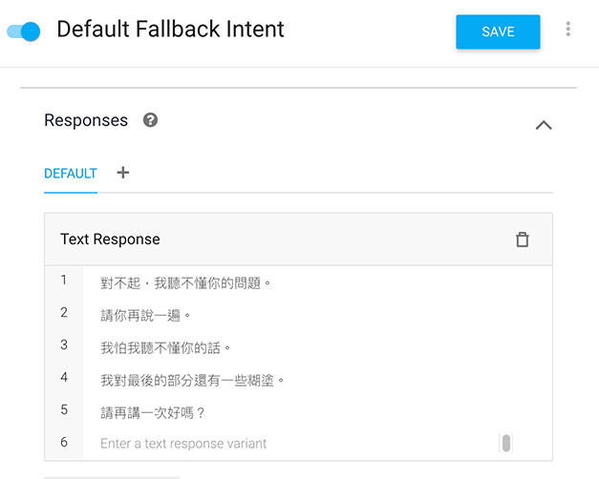Add a new response platform tab
The width and height of the screenshot is (599, 479).
122,173
